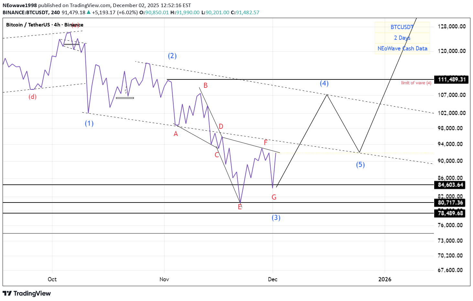Click the (3) wave label
This screenshot has height=301, width=473.
point(276,218)
